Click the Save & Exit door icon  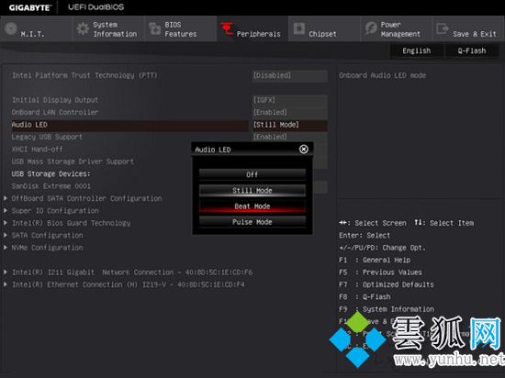click(443, 28)
